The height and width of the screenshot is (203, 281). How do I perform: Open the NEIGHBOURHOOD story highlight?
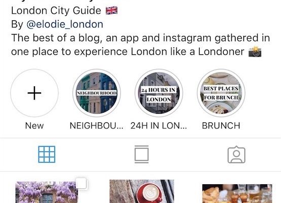coord(97,93)
